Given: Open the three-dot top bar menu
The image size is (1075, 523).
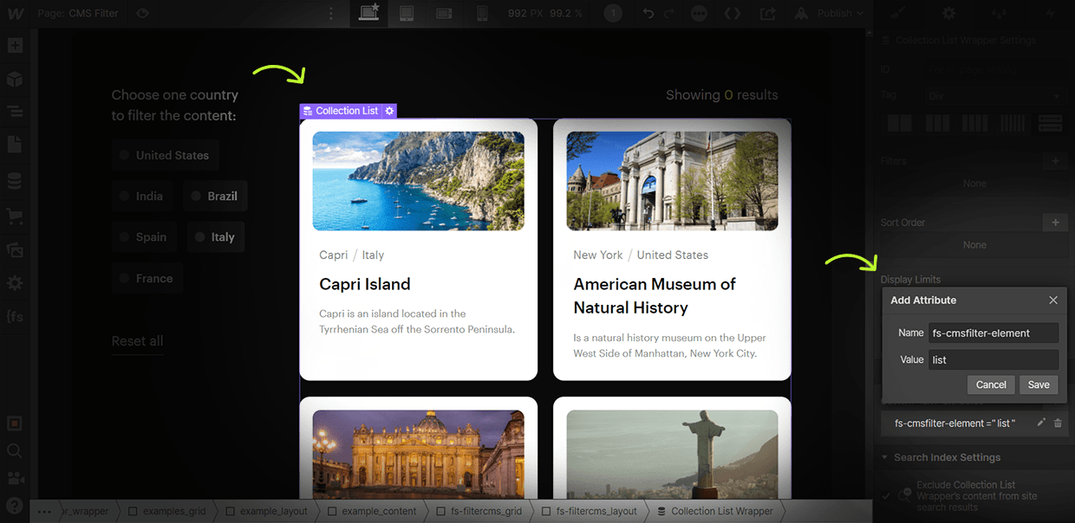Looking at the screenshot, I should pyautogui.click(x=330, y=13).
